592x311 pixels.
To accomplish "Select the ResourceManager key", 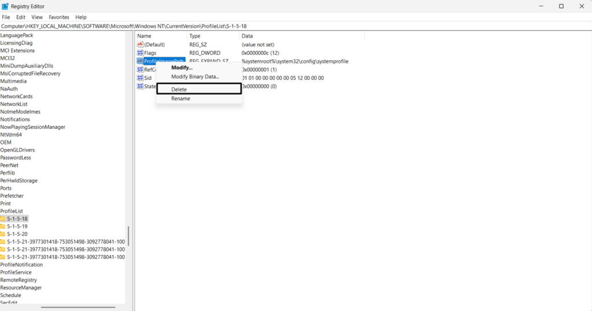I will [x=21, y=288].
